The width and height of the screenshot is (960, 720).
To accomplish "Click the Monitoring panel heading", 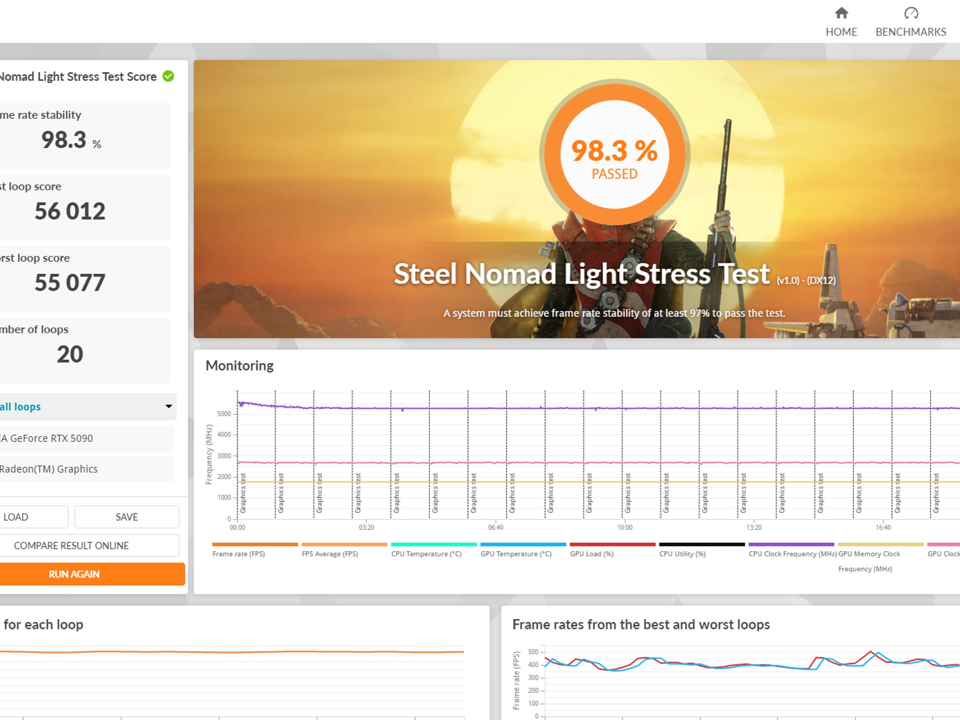I will 240,366.
